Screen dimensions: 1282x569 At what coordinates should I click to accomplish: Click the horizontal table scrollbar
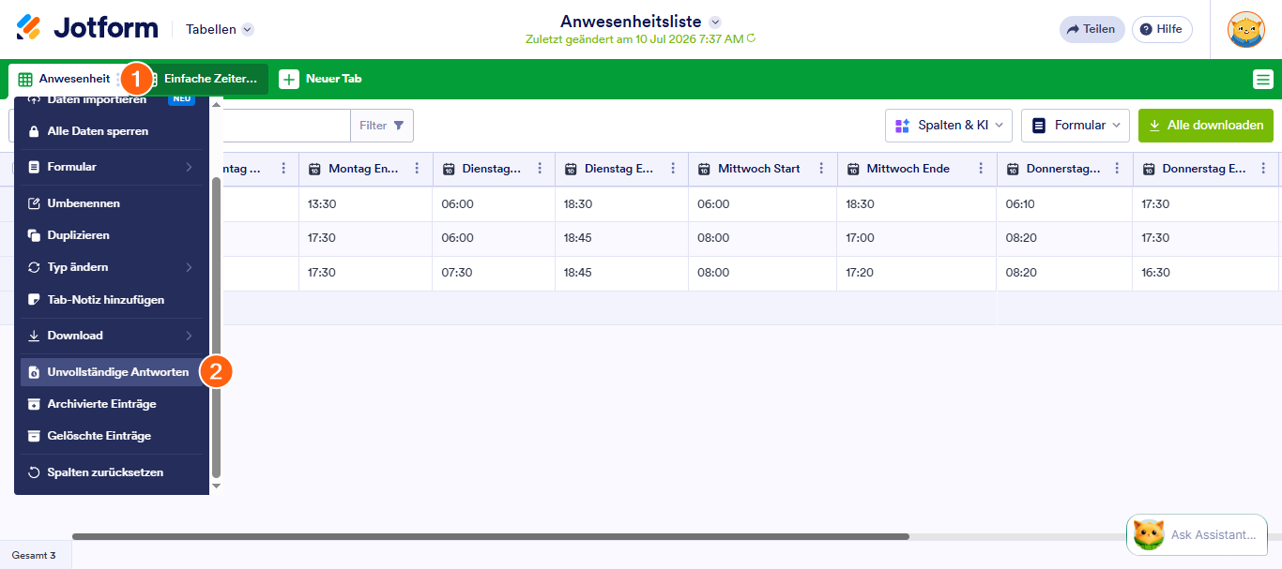click(491, 537)
